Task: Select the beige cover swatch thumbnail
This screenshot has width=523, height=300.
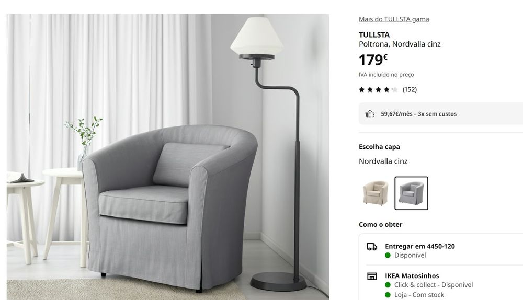Action: (376, 193)
